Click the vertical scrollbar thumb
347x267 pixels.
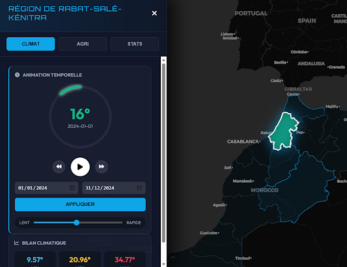click(163, 153)
